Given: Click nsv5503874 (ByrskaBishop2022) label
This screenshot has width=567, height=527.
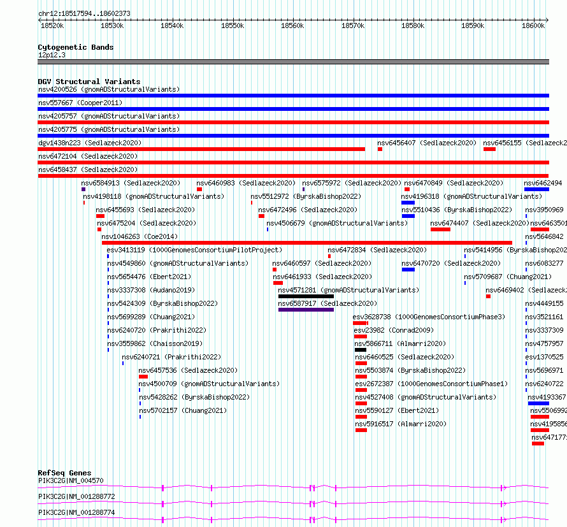Looking at the screenshot, I should (x=410, y=370).
